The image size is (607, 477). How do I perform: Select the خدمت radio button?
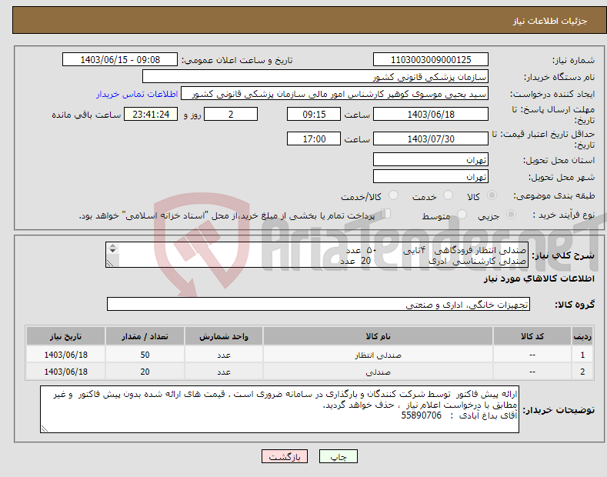pos(448,195)
